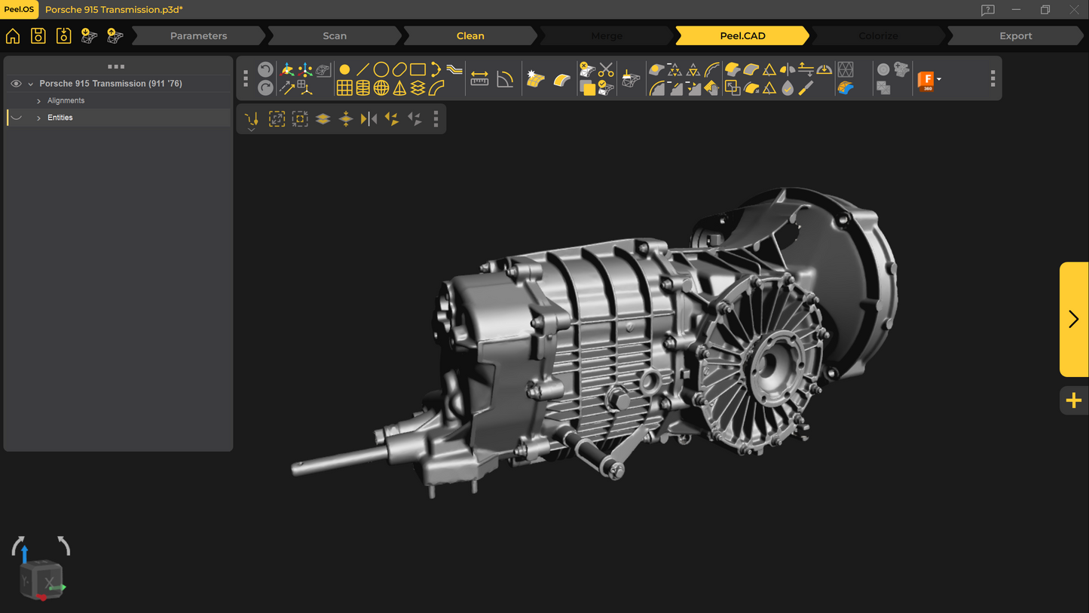Click the mirror tool in lower toolbar

369,119
